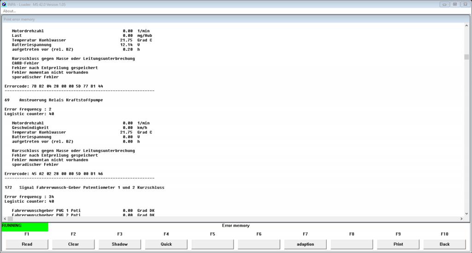Click the F1 key label
Viewport: 472px width, 253px height.
pos(27,234)
